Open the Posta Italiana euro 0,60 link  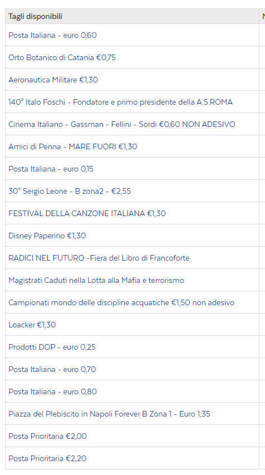click(x=52, y=36)
